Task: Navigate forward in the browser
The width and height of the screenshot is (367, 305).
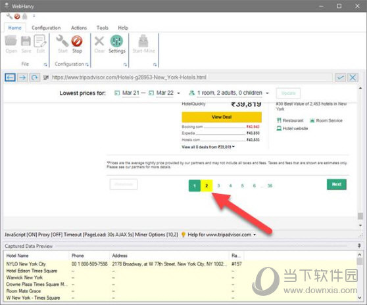Action: (22, 77)
